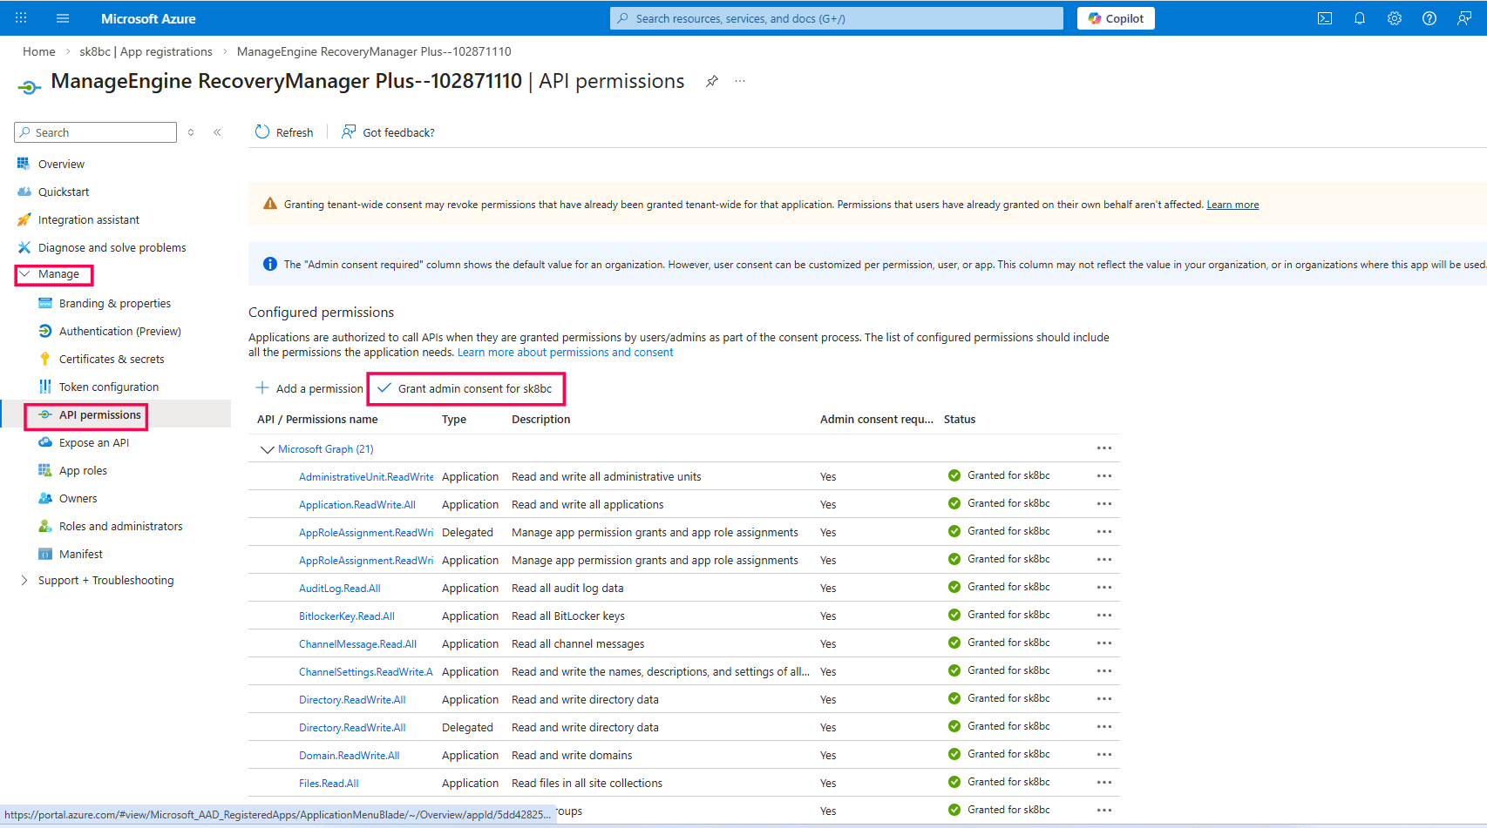Open AuditLog.Read.All permission link

point(340,589)
